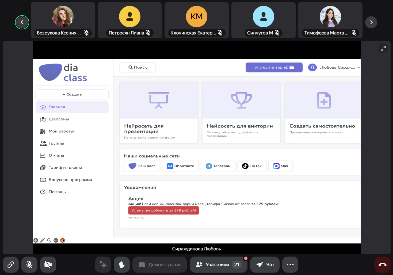393x275 pixels.
Task: Click the Уведомления heading
Action: click(140, 187)
